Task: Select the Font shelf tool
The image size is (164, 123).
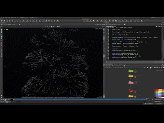Action: point(37,21)
